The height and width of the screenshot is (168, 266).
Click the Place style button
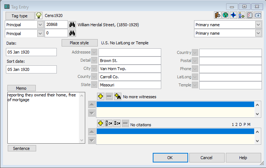click(x=79, y=43)
